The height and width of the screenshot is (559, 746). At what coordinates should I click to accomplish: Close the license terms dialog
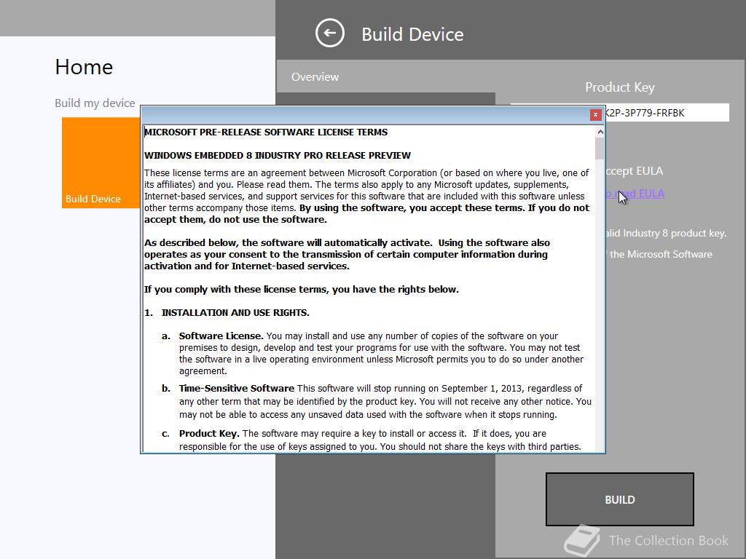click(x=595, y=114)
